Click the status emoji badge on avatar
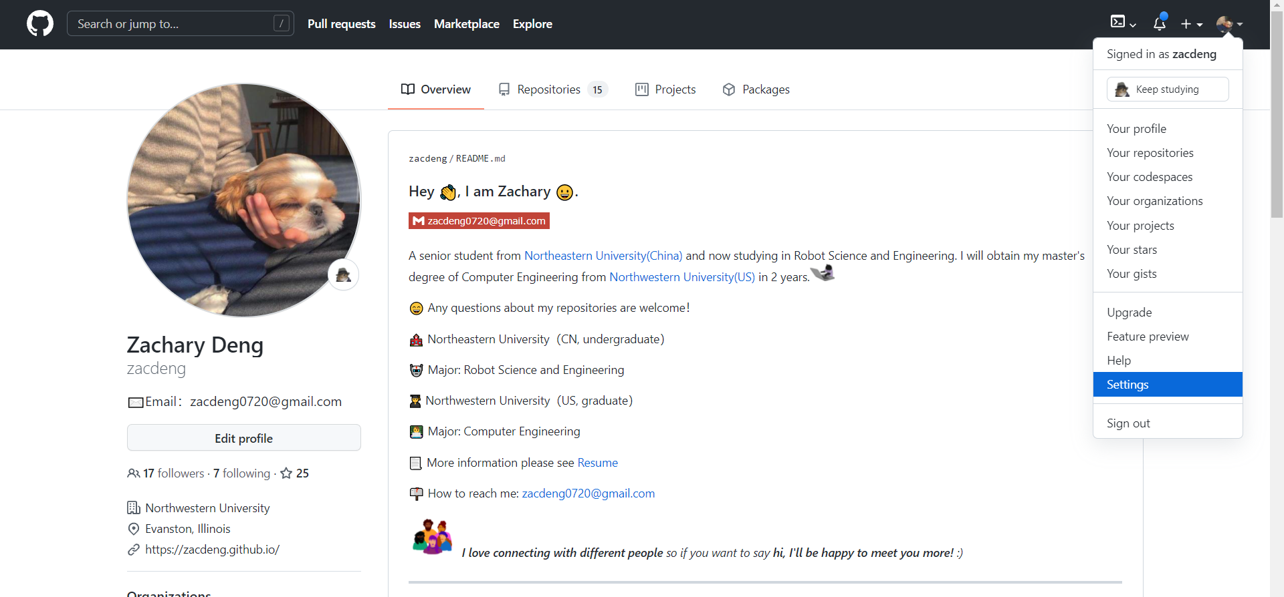 pos(344,274)
